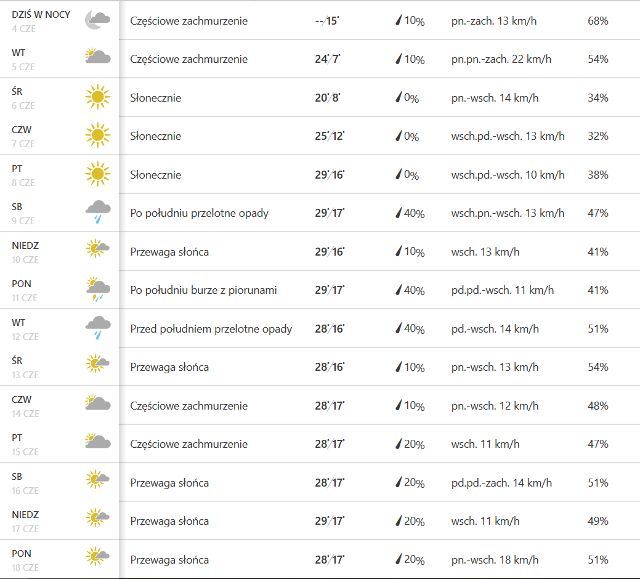Open the DZIŚ W NOCY day row label
640x579 pixels.
(x=41, y=15)
